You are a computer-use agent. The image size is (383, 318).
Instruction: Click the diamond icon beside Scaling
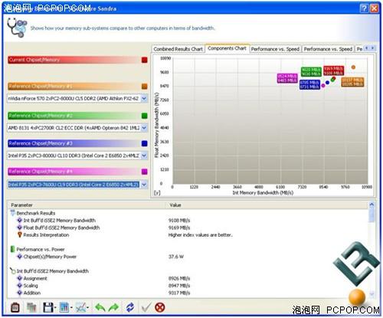(19, 285)
